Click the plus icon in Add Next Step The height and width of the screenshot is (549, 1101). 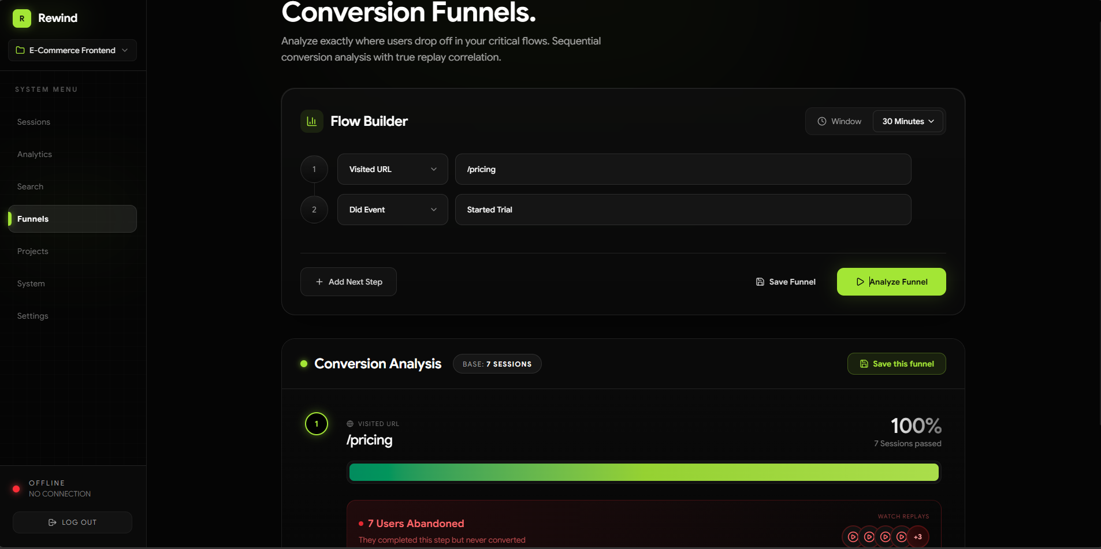point(319,282)
